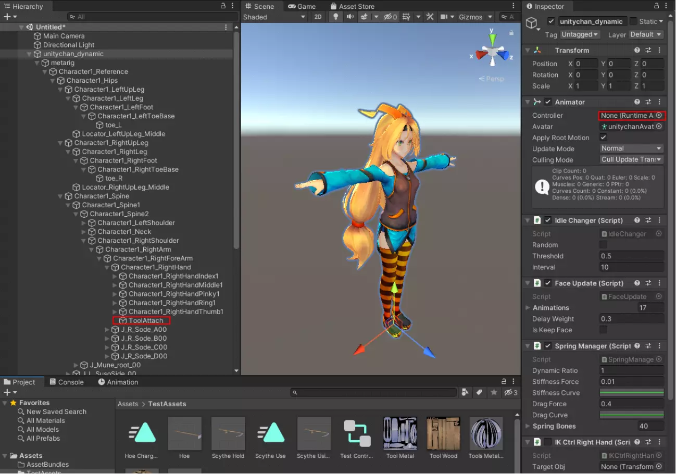The height and width of the screenshot is (474, 676).
Task: Mute scene audio with speaker icon
Action: [349, 17]
